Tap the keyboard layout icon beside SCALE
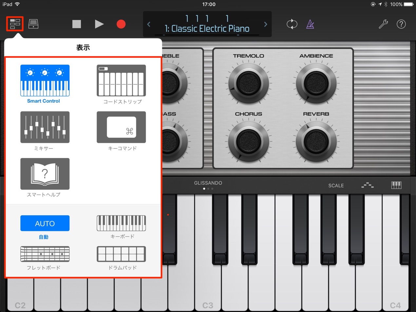This screenshot has height=312, width=416. tap(396, 185)
